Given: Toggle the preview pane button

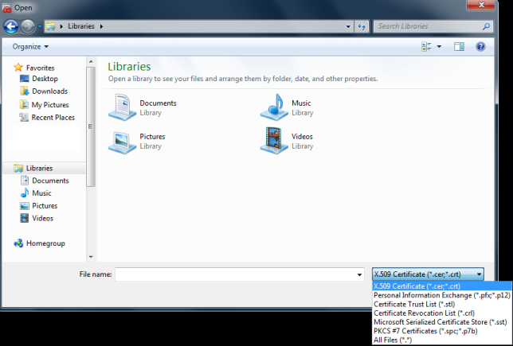Looking at the screenshot, I should 459,47.
